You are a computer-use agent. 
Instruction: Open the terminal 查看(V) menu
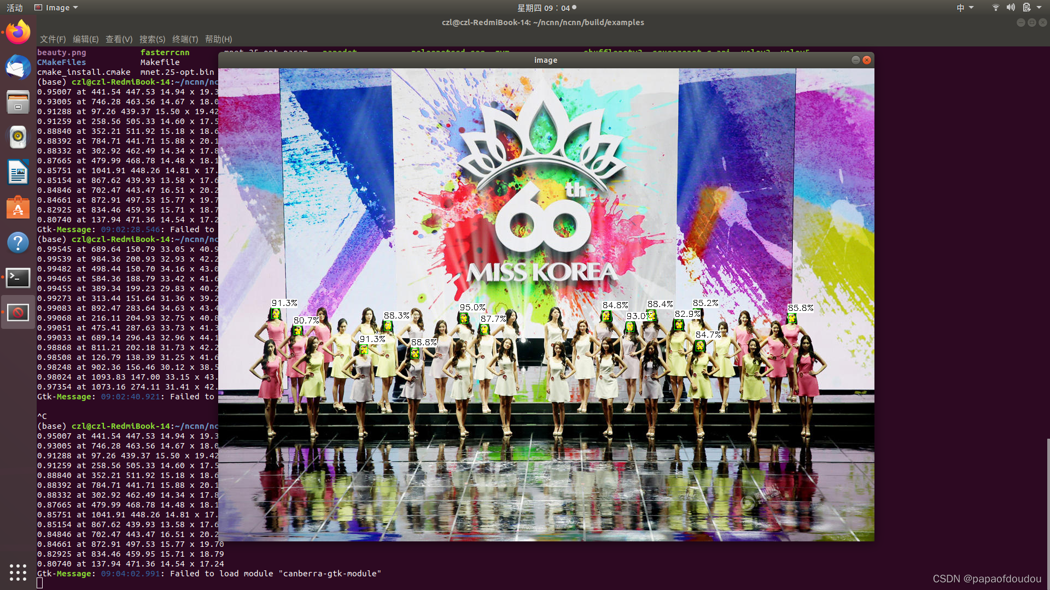click(119, 39)
